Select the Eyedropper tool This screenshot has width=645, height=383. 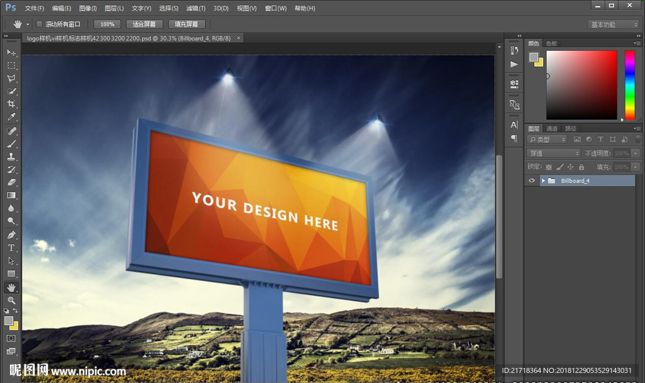(11, 117)
